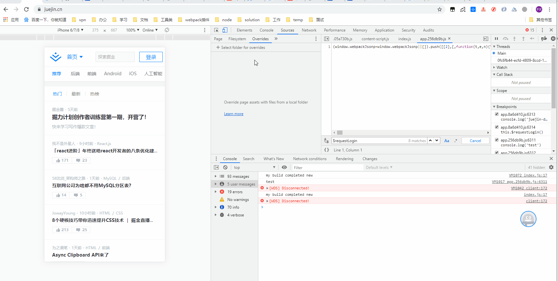The height and width of the screenshot is (281, 558).
Task: Bookmark this page with the star icon
Action: coord(440,9)
